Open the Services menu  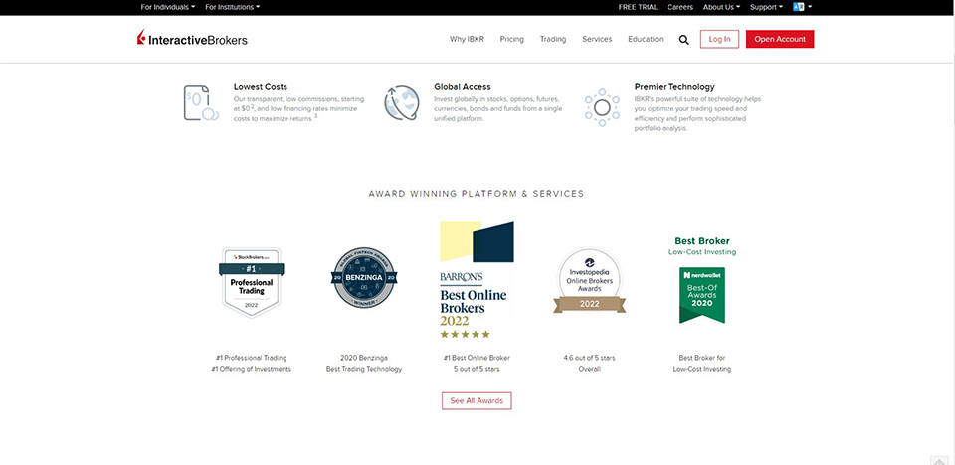click(597, 39)
